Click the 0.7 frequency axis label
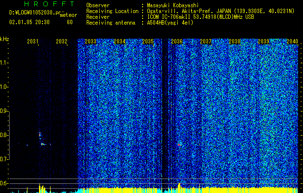This screenshot has width=303, height=193. (x=4, y=159)
